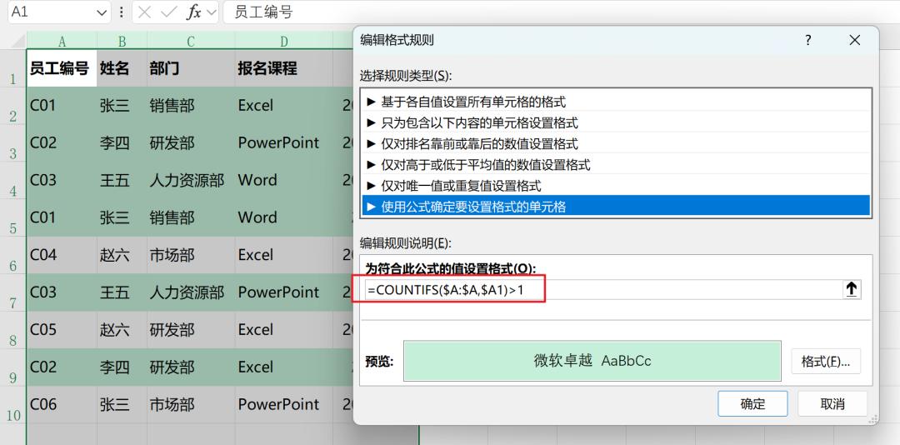Viewport: 900px width, 445px height.
Task: Select rule type 仅对高于或低于平均值的数值设置格式
Action: tap(616, 165)
